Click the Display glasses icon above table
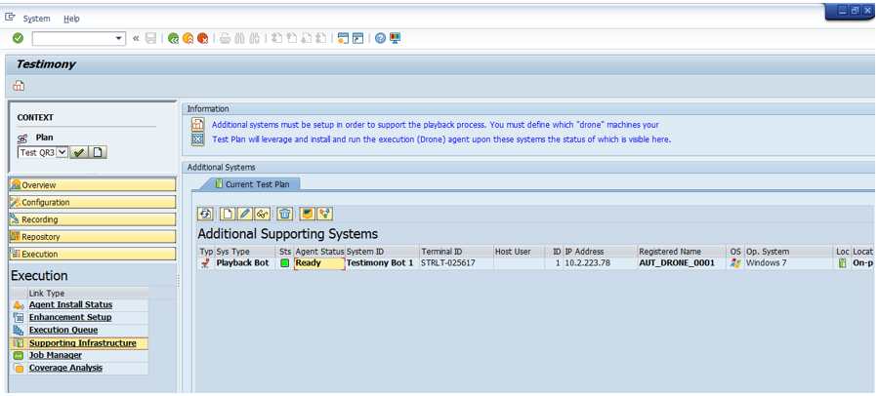 pos(262,213)
